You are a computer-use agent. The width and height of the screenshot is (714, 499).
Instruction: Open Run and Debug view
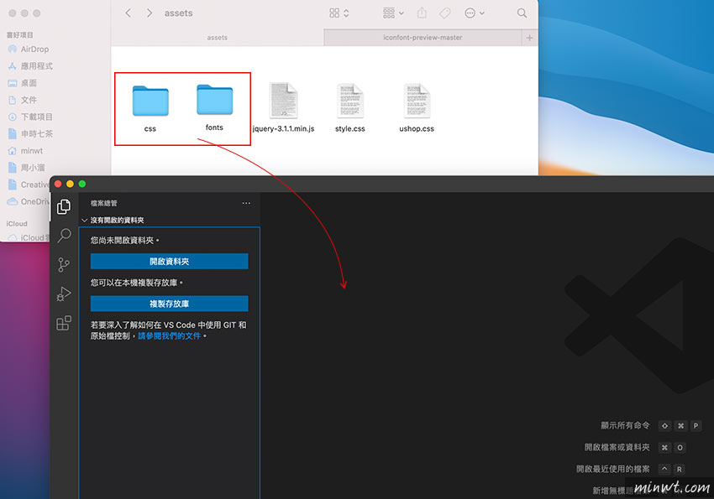tap(64, 294)
